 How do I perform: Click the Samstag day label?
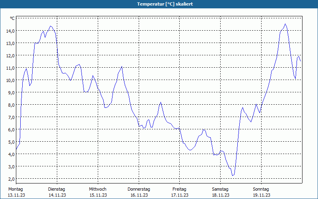point(220,189)
